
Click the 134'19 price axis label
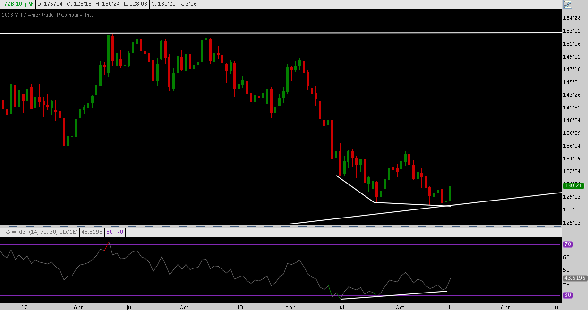tap(571, 159)
